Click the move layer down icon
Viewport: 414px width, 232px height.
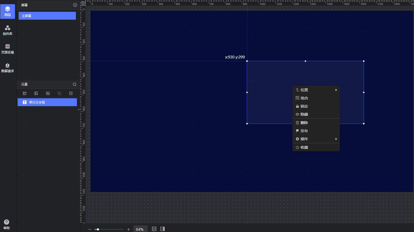click(x=36, y=93)
